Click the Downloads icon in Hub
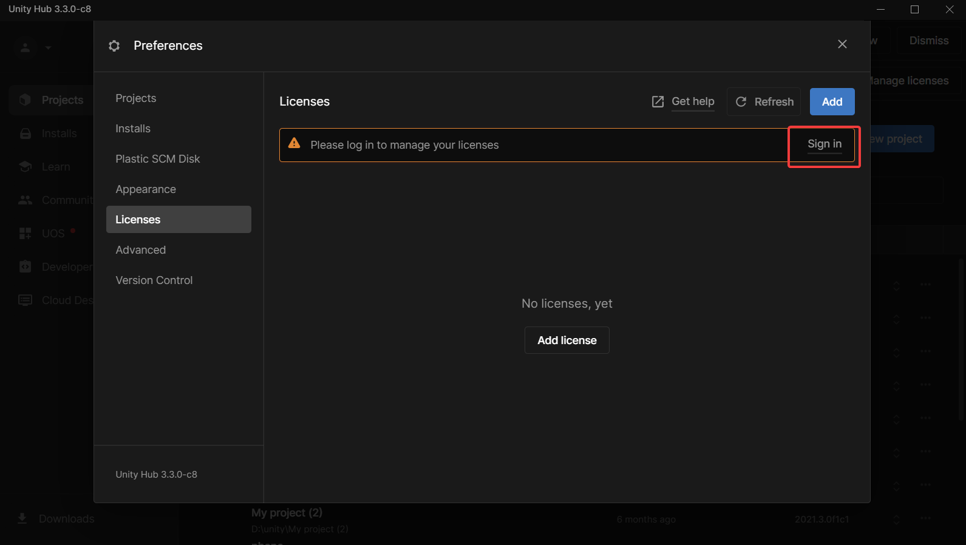966x545 pixels. click(22, 519)
